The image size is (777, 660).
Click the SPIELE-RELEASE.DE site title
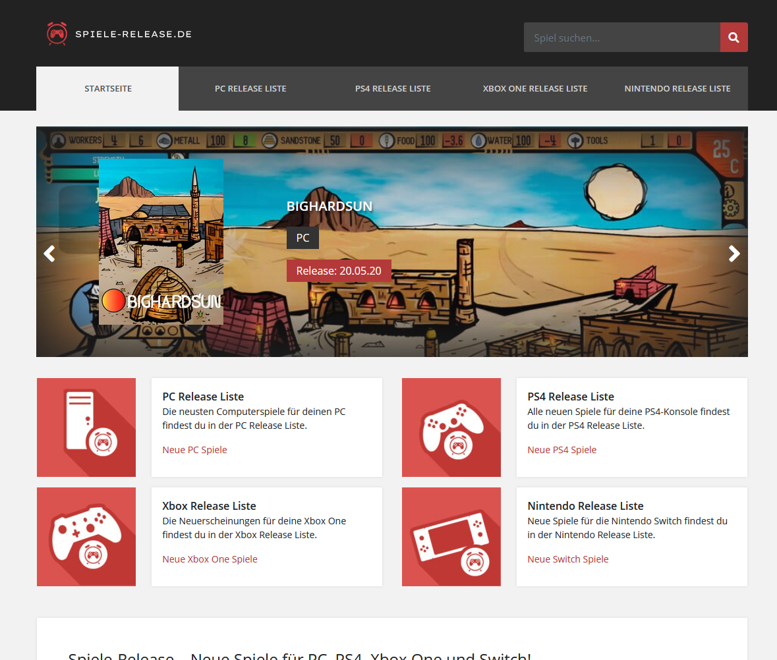pos(133,34)
